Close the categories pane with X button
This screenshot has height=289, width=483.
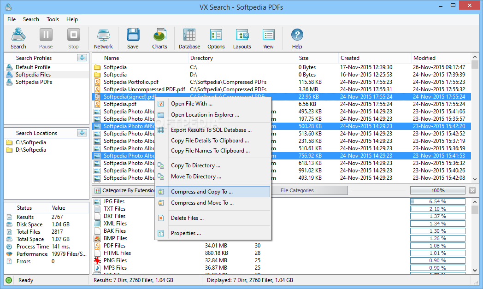click(472, 190)
